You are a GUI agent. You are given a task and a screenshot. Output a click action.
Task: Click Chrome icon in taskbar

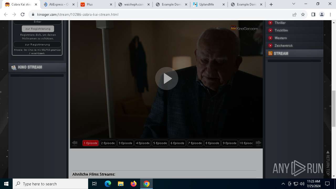tap(146, 184)
